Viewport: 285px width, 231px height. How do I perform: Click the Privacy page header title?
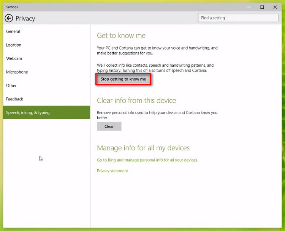pos(25,18)
